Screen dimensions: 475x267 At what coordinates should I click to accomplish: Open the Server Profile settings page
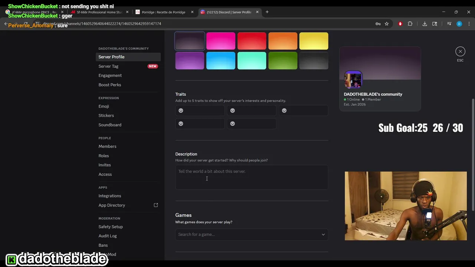click(x=128, y=57)
